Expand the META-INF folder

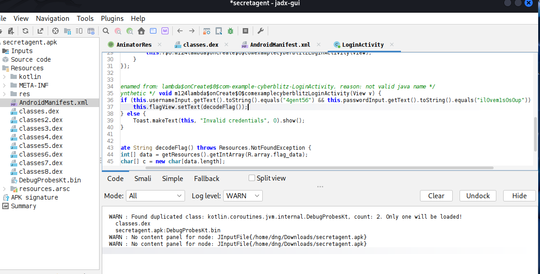click(x=4, y=85)
